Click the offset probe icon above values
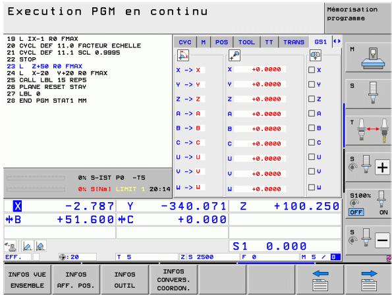 pos(235,55)
